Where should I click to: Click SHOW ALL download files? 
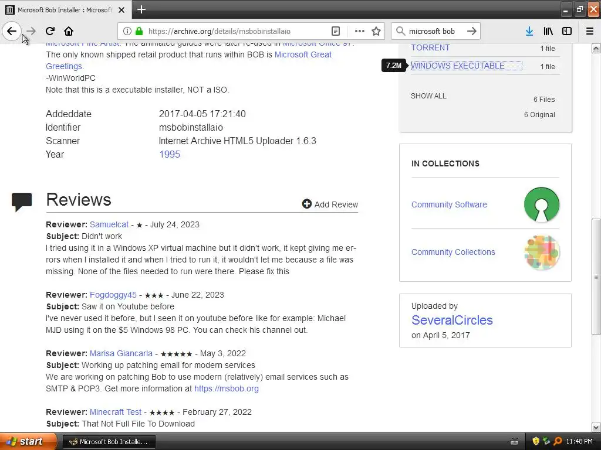(x=428, y=96)
